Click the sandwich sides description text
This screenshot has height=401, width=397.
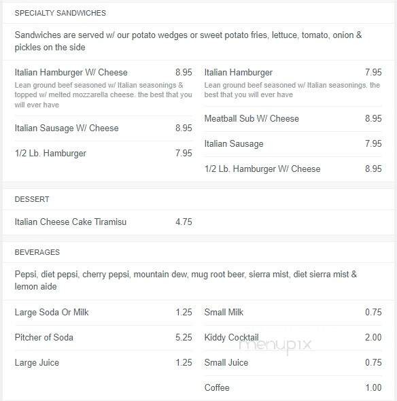[188, 41]
